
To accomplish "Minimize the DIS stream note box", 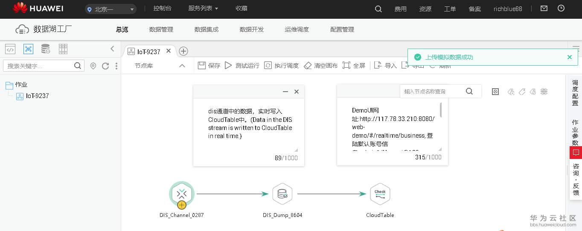I will 285,92.
